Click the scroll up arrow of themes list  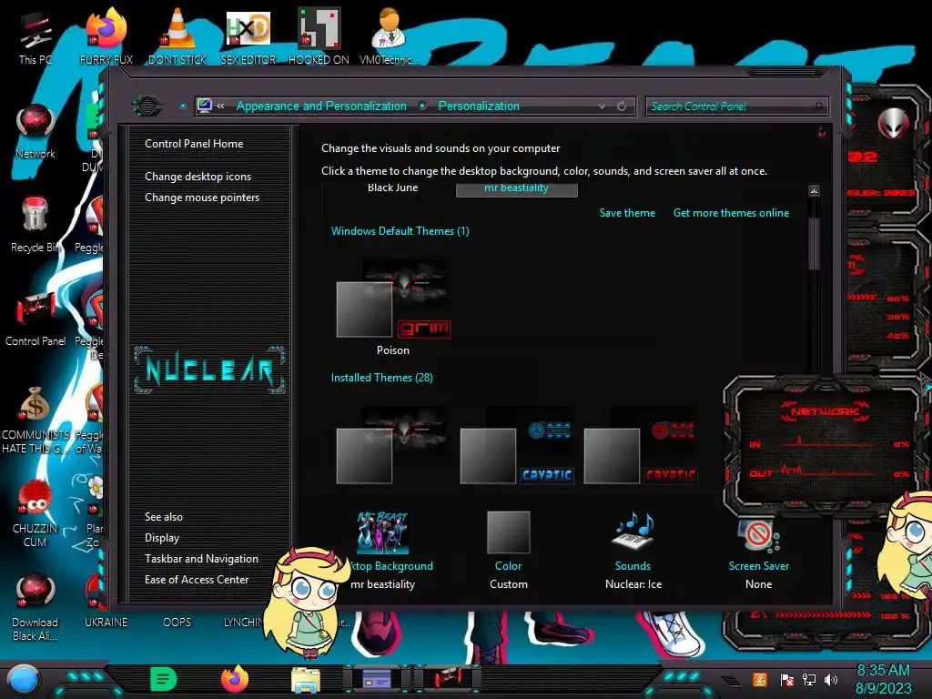point(815,191)
